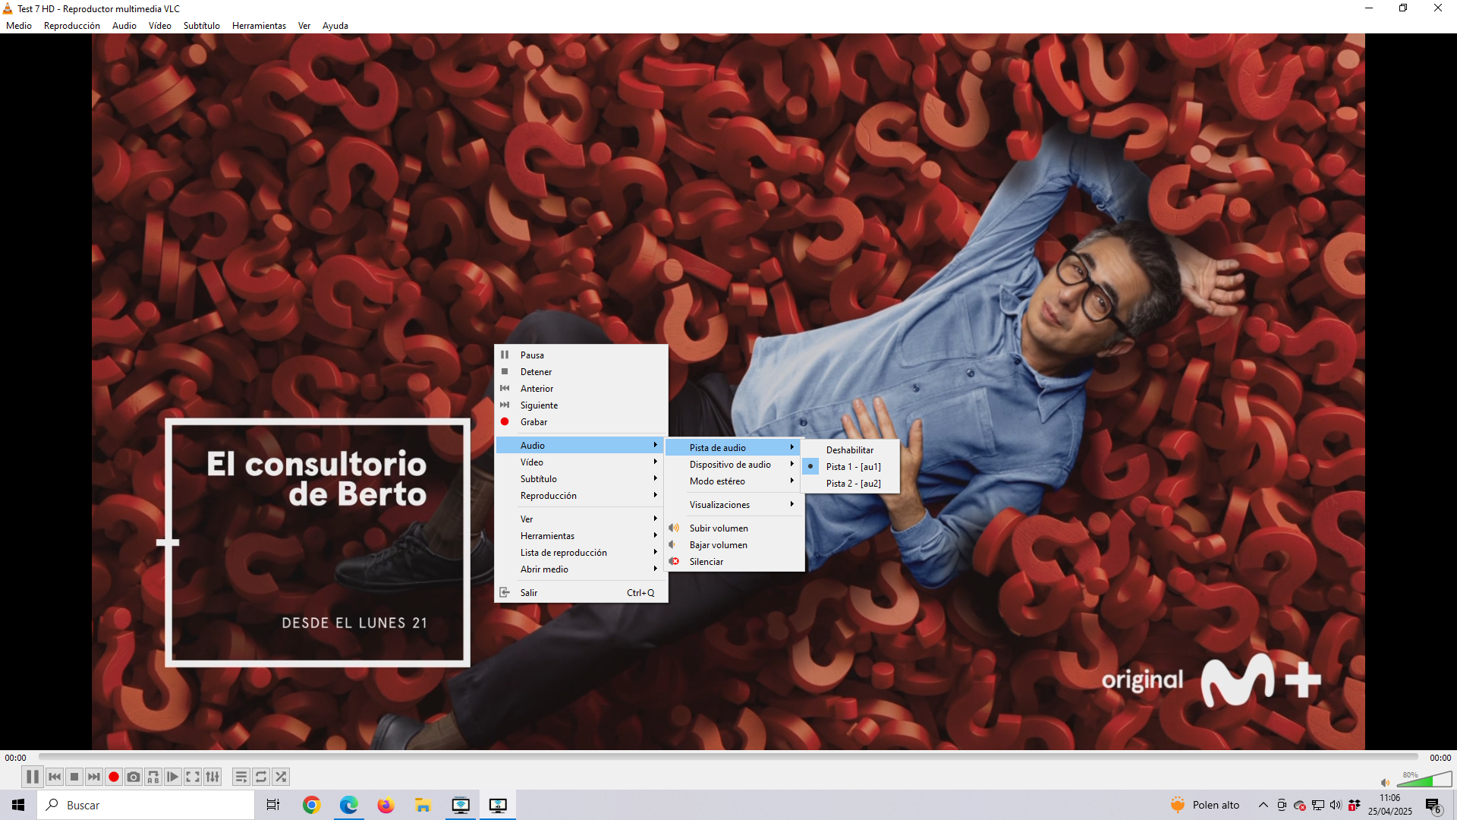Toggle fullscreen mode icon
This screenshot has width=1457, height=820.
click(193, 777)
